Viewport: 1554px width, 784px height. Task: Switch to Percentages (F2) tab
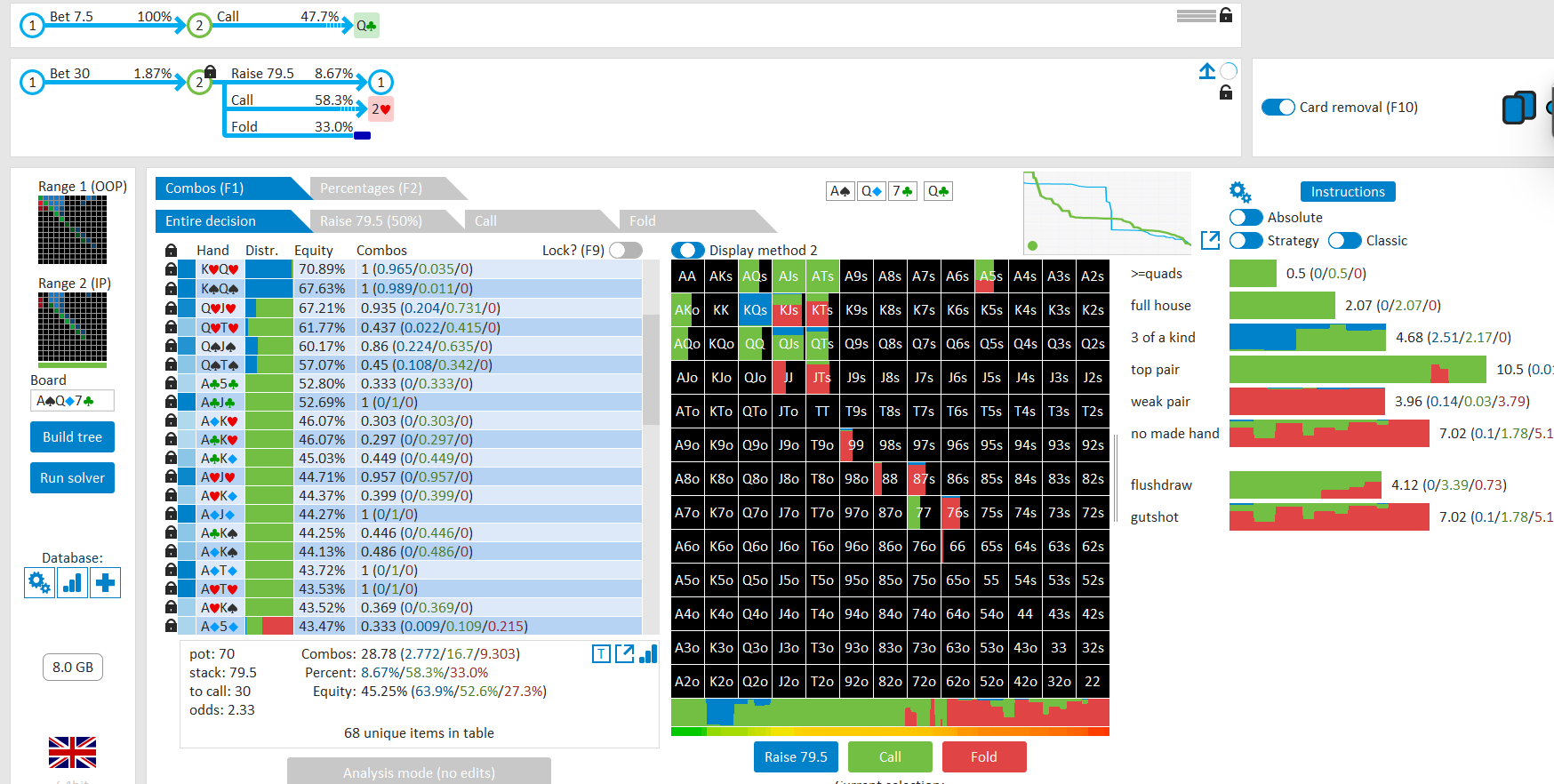point(388,188)
